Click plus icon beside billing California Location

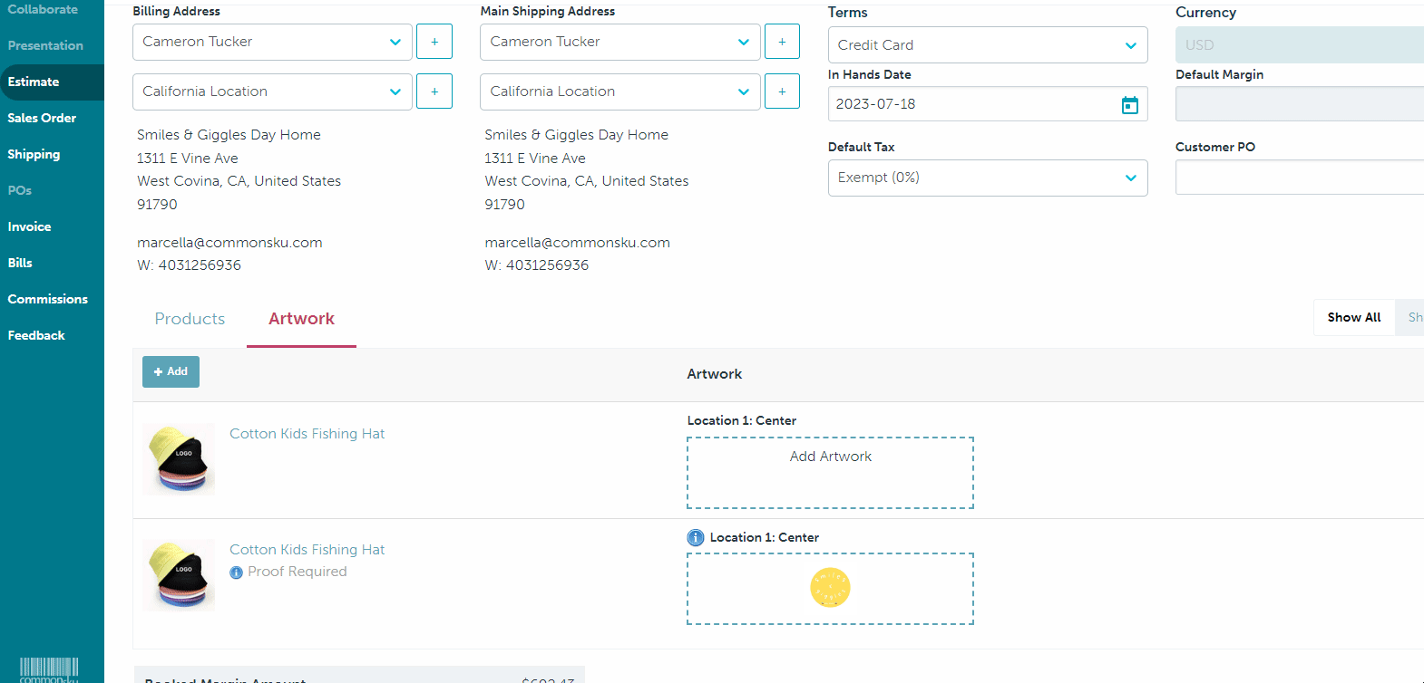pyautogui.click(x=434, y=91)
